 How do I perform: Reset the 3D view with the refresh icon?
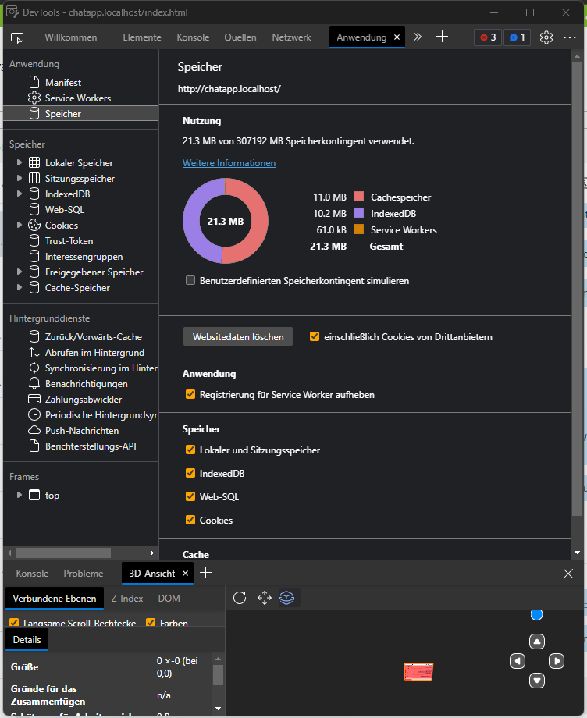240,598
